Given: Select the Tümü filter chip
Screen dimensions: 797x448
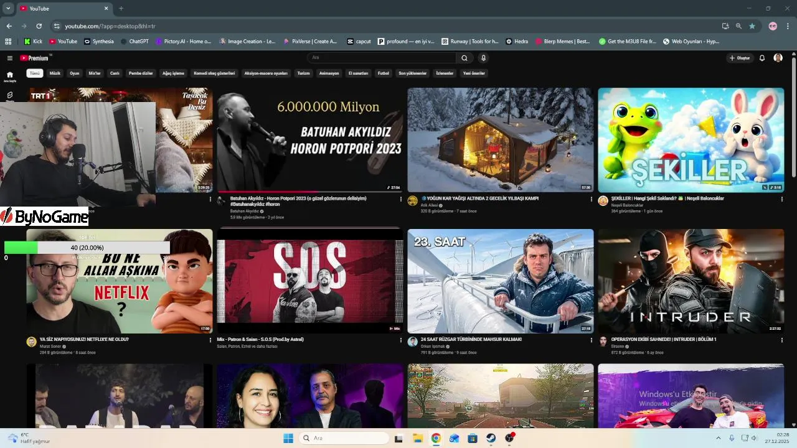Looking at the screenshot, I should tap(35, 73).
